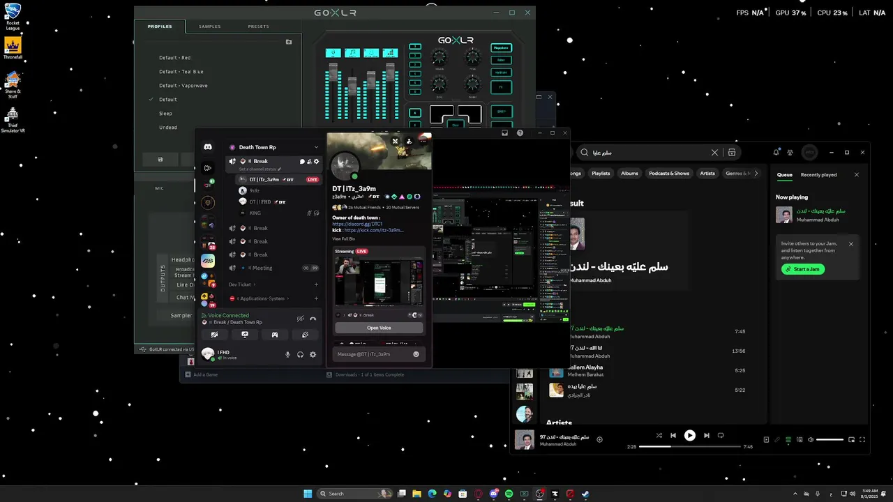Viewport: 893px width, 502px height.
Task: Toggle noise suppression in Voice Connected panel
Action: (301, 319)
